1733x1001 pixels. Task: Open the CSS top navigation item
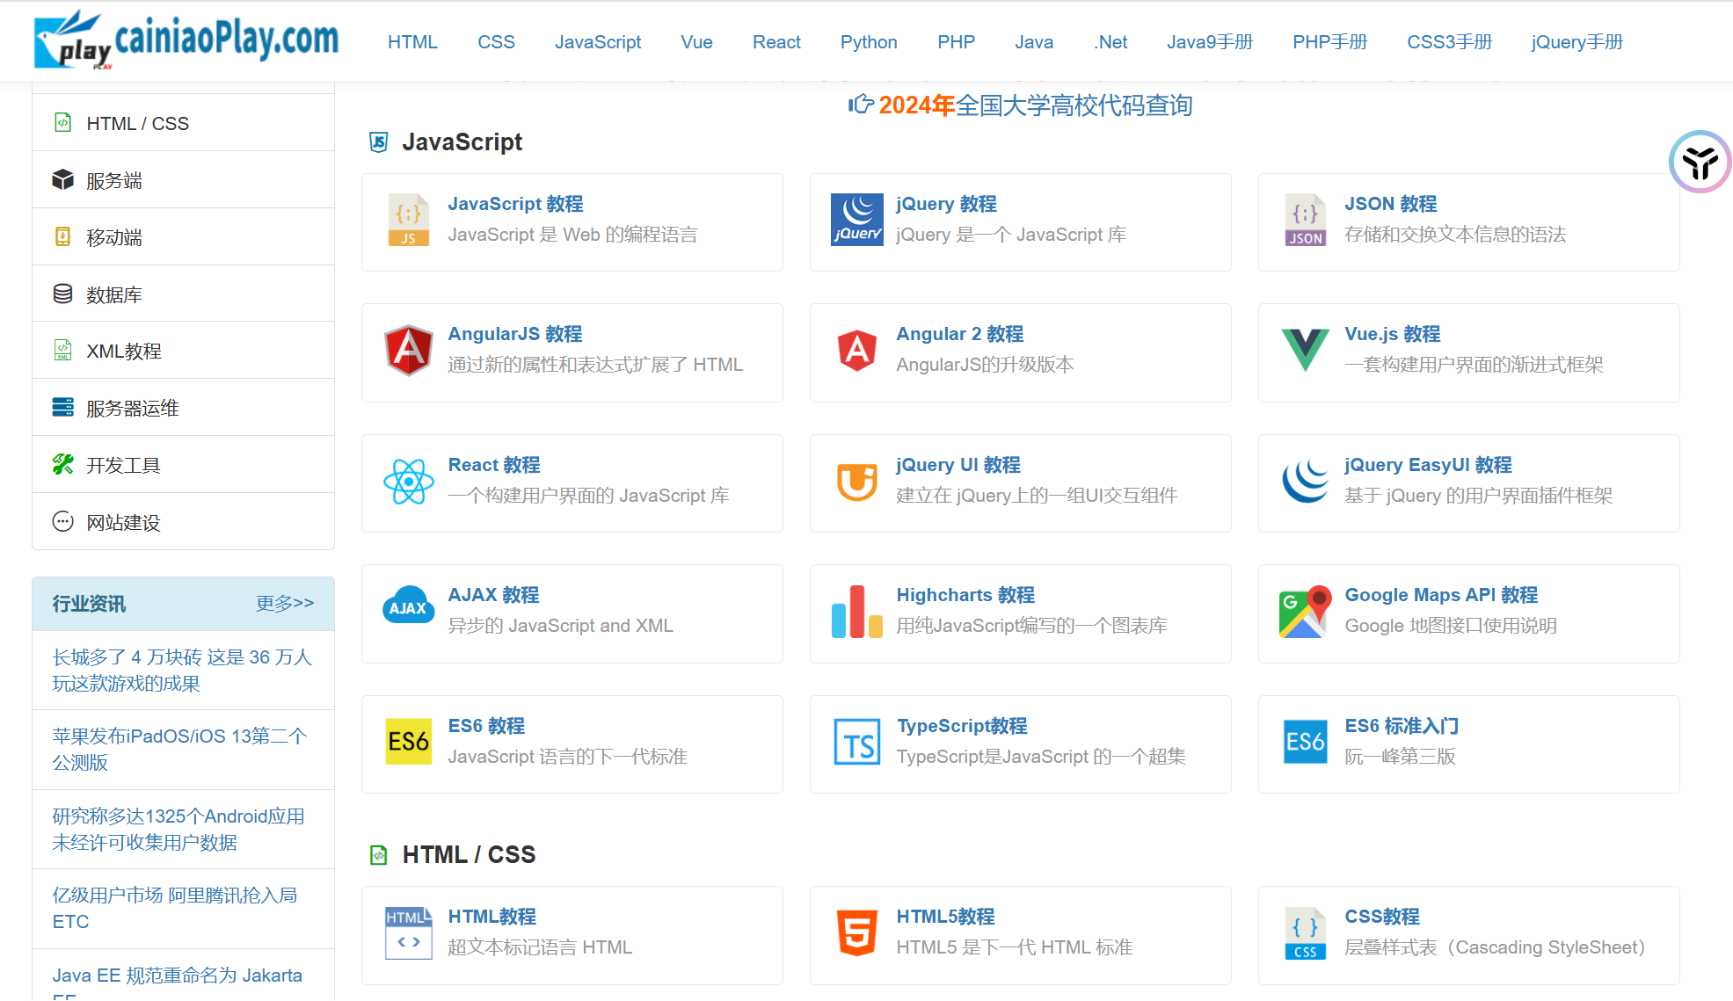click(x=496, y=42)
